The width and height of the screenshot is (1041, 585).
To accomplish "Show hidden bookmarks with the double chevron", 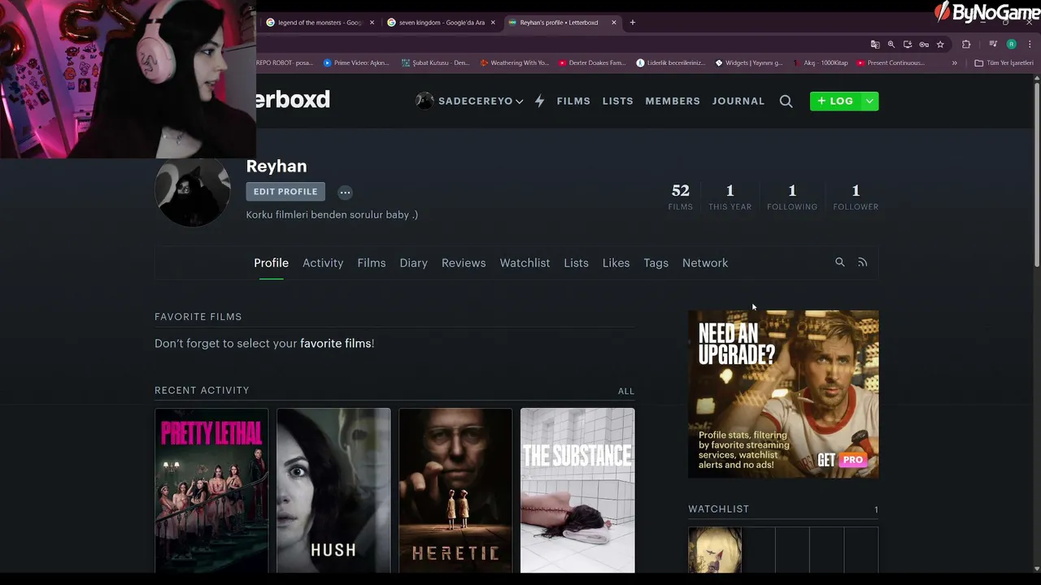I will point(954,63).
